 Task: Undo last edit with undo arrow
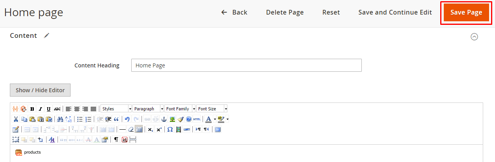[127, 119]
